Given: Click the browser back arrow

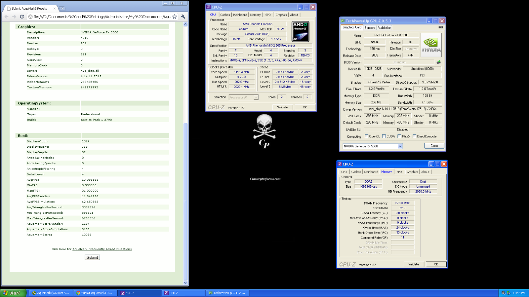Looking at the screenshot, I should coord(7,17).
